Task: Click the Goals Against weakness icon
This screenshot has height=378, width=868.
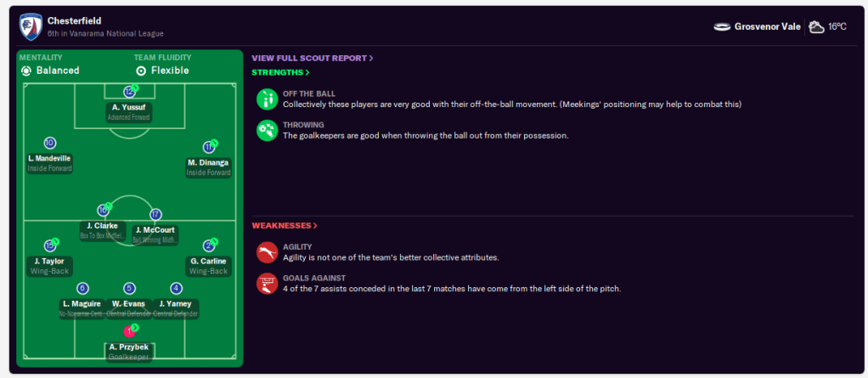Action: pos(267,284)
